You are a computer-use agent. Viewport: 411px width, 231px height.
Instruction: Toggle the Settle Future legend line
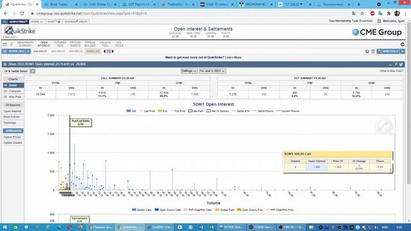coord(263,111)
